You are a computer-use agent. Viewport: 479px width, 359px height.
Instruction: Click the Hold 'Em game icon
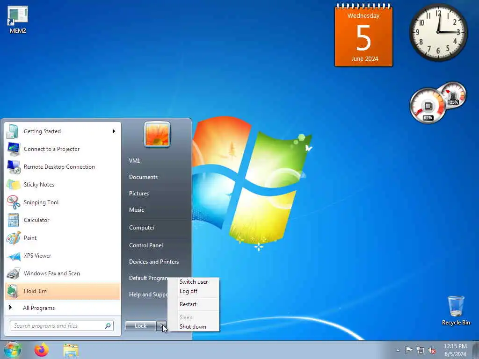[x=13, y=291]
